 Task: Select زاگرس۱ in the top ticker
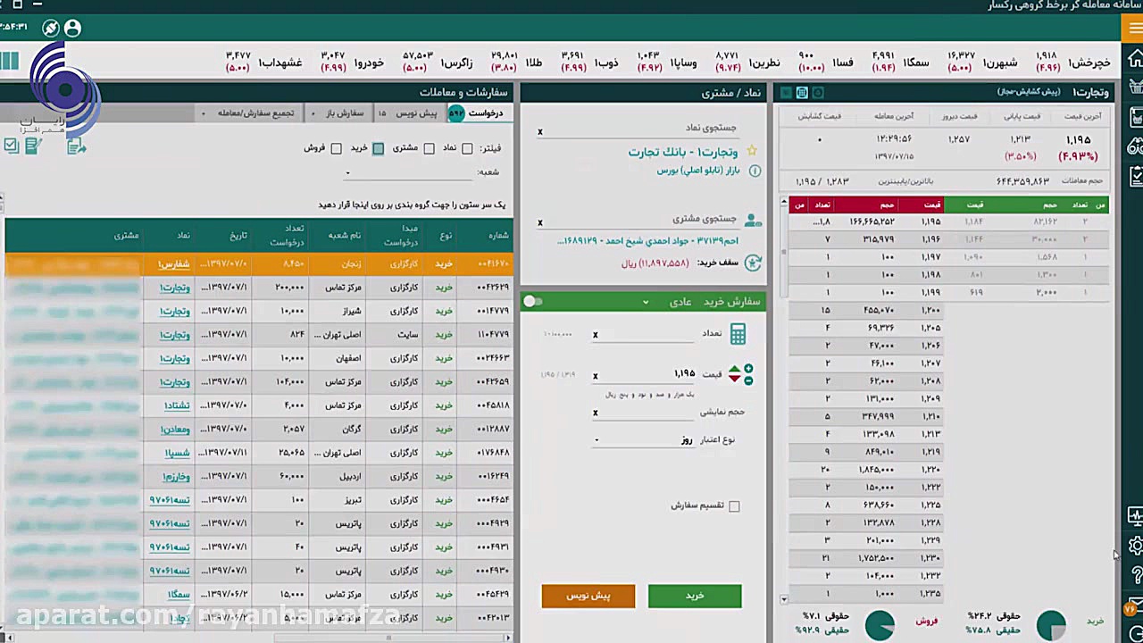tap(456, 63)
